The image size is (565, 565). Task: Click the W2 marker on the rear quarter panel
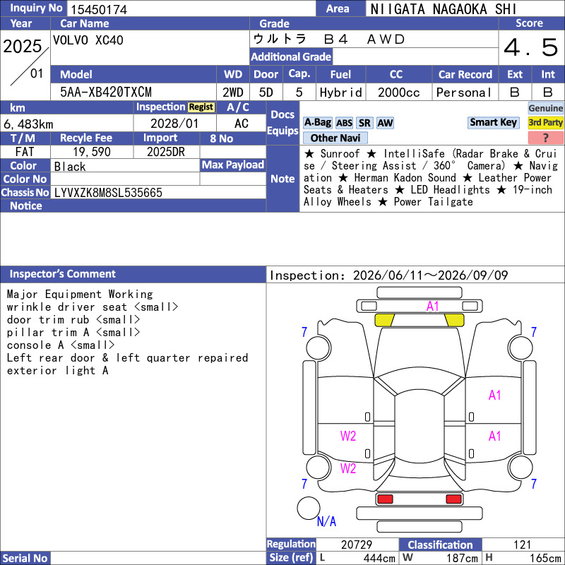click(x=348, y=468)
